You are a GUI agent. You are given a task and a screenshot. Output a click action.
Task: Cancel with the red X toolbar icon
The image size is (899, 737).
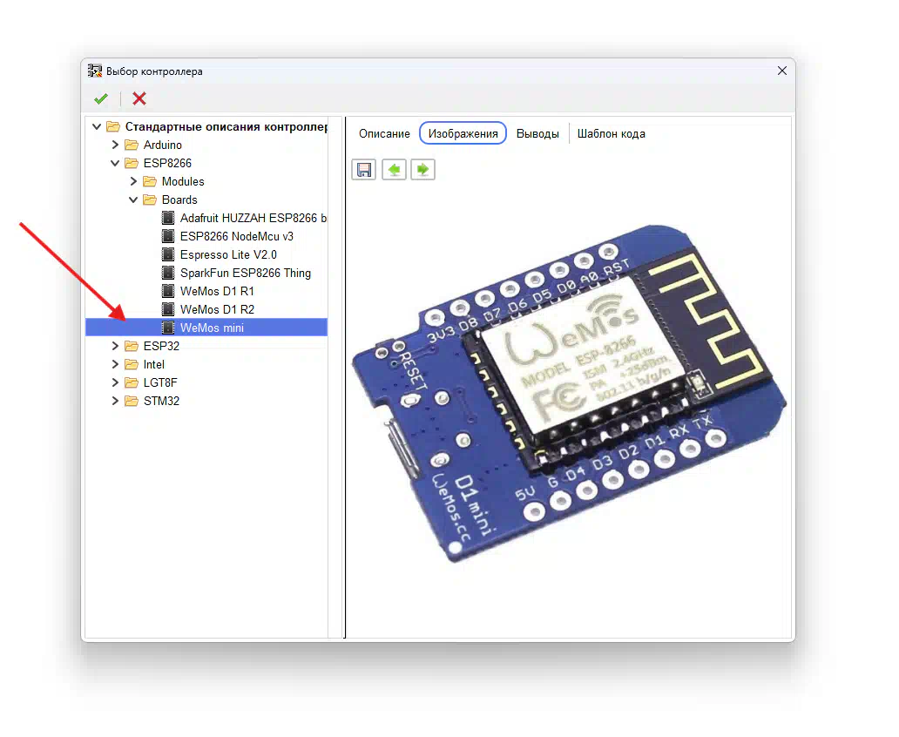click(139, 98)
